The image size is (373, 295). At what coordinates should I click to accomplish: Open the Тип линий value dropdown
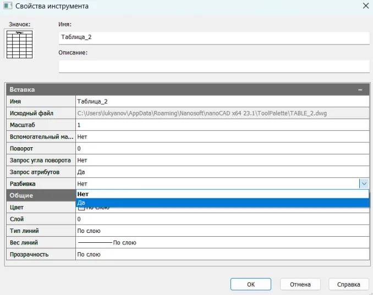tap(222, 231)
